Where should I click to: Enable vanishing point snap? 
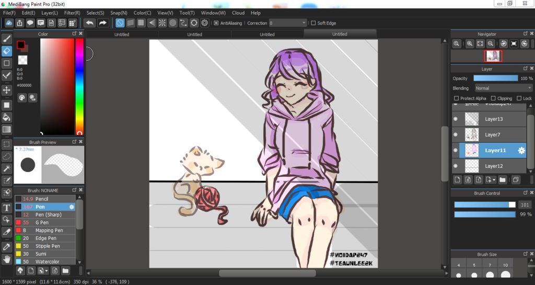pyautogui.click(x=152, y=23)
